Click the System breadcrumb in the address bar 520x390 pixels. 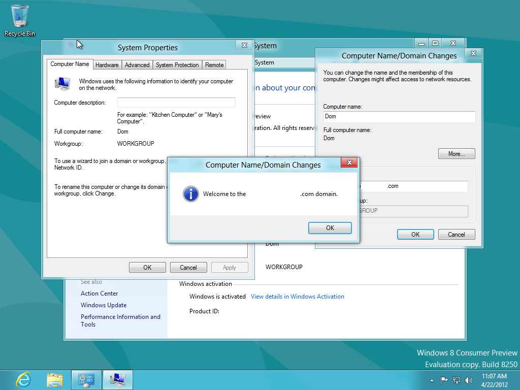(x=264, y=62)
